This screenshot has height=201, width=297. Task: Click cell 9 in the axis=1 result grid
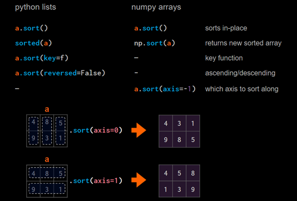(193, 189)
